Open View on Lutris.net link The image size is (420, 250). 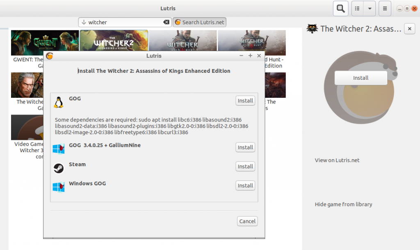click(x=337, y=160)
